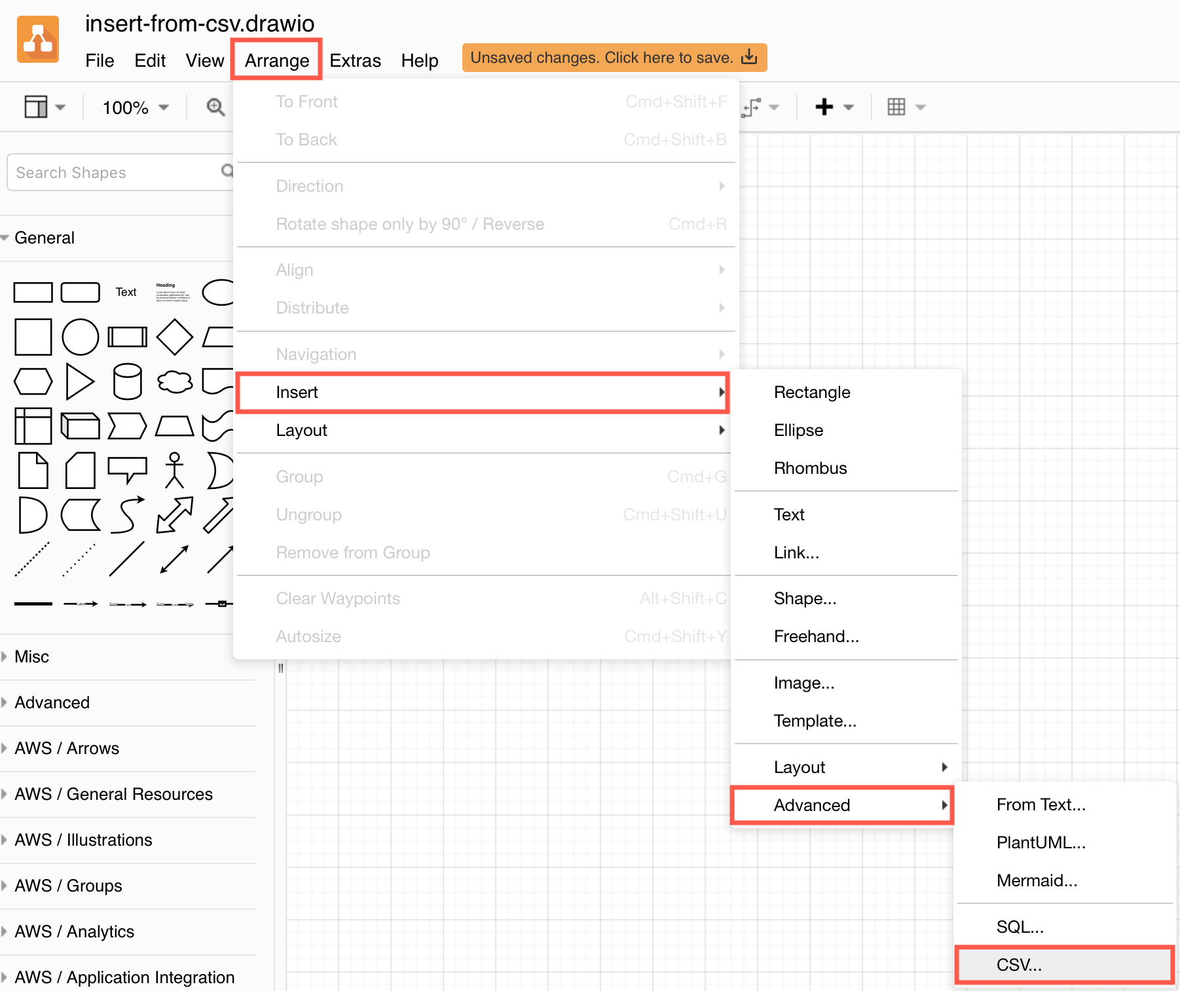Open the page view format dropdown
Viewport: 1180px width, 991px height.
(43, 107)
